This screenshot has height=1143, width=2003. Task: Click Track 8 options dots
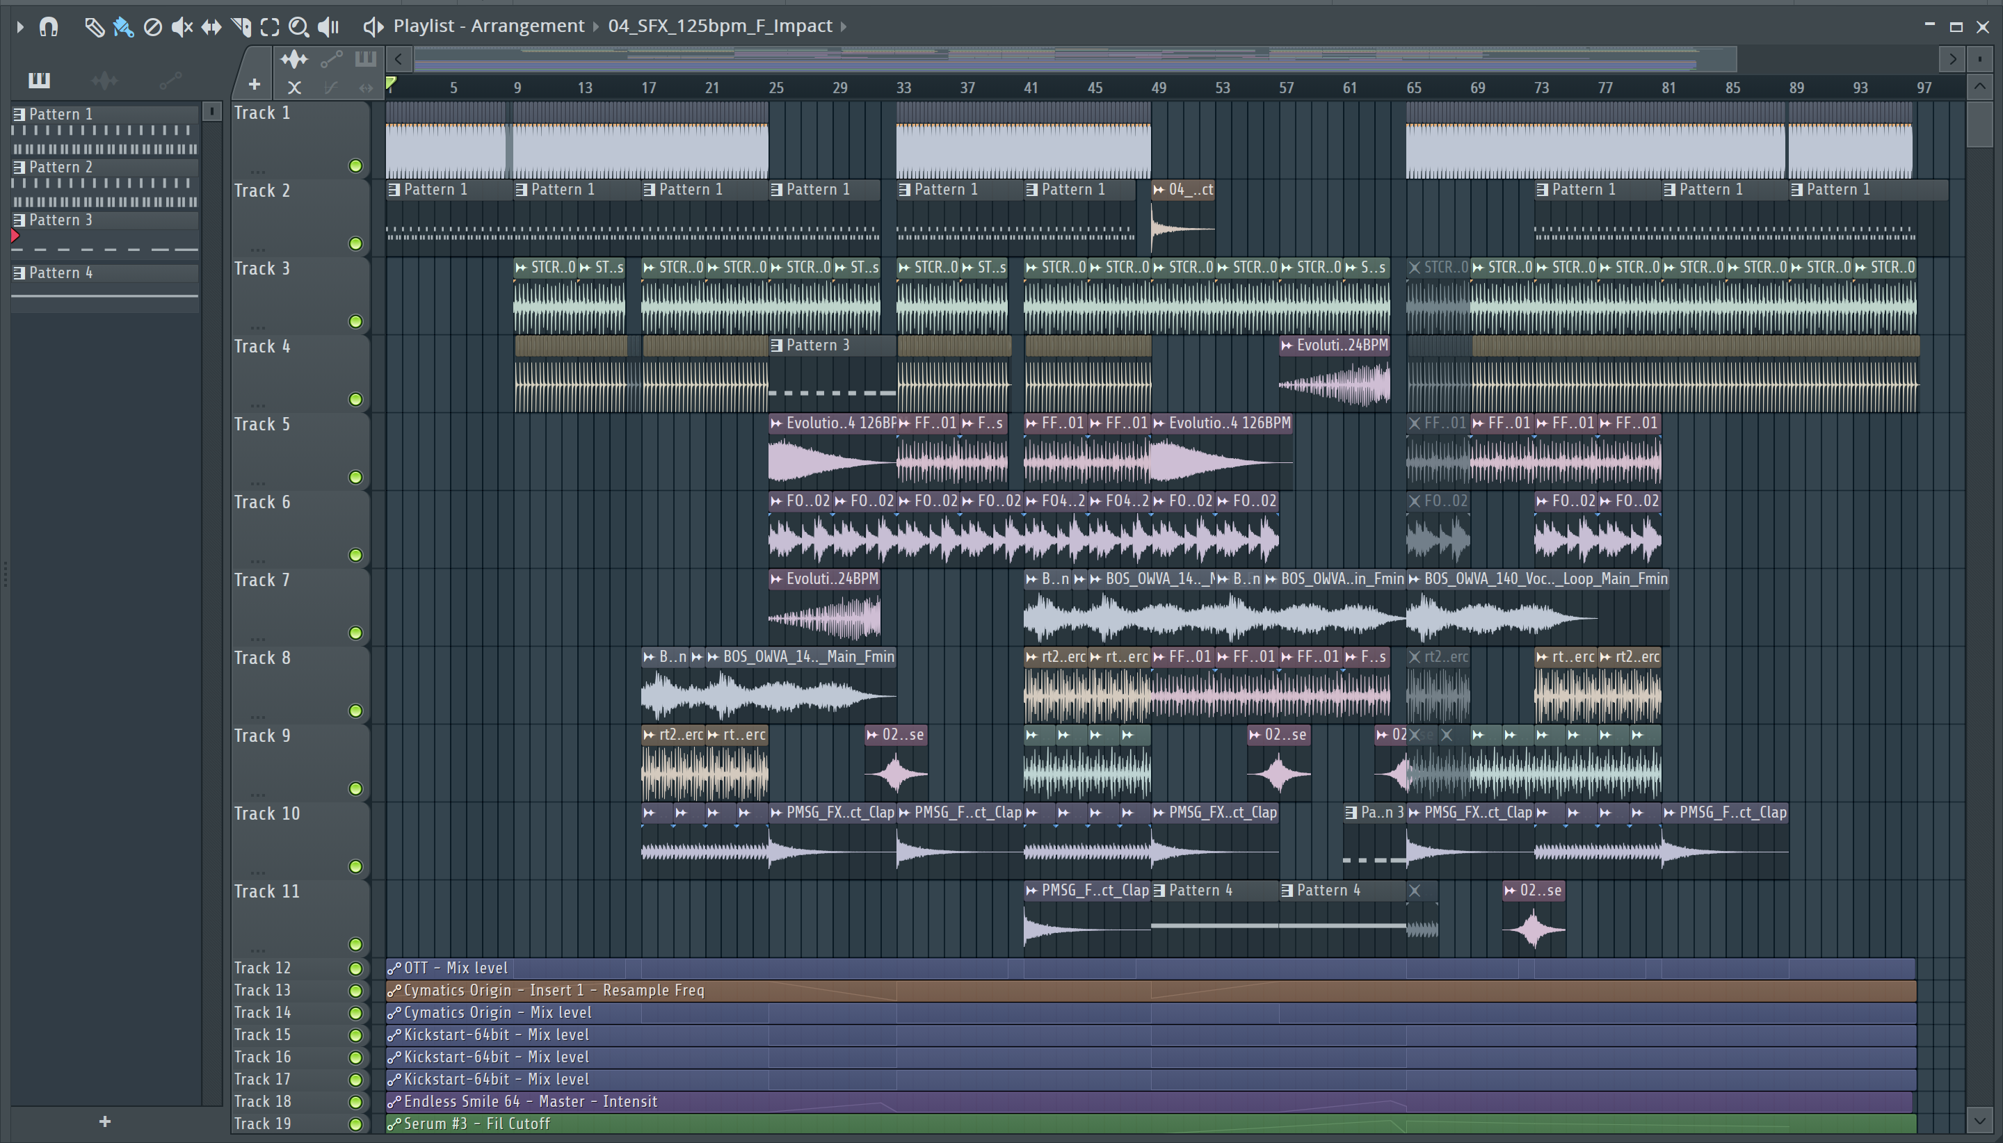pyautogui.click(x=257, y=716)
